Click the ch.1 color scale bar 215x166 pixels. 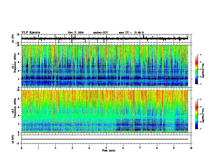[x=197, y=69]
